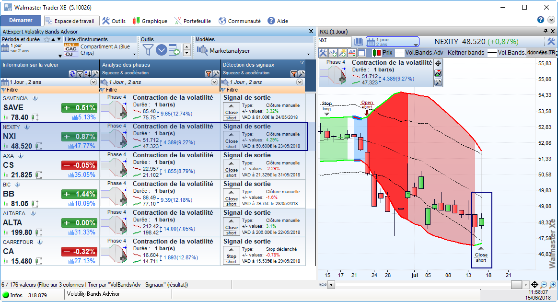Click the Close short button in the SAVENCIA row
558x302 pixels.
[232, 111]
